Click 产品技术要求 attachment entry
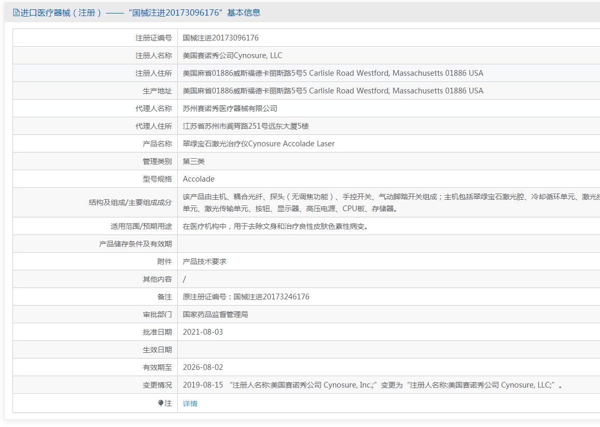Screen dimensions: 600x427 coord(204,261)
